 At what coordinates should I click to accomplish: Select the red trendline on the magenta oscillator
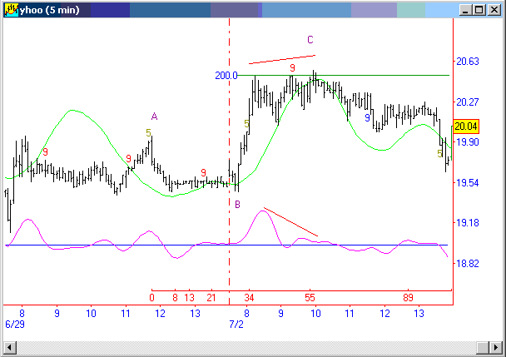click(290, 221)
